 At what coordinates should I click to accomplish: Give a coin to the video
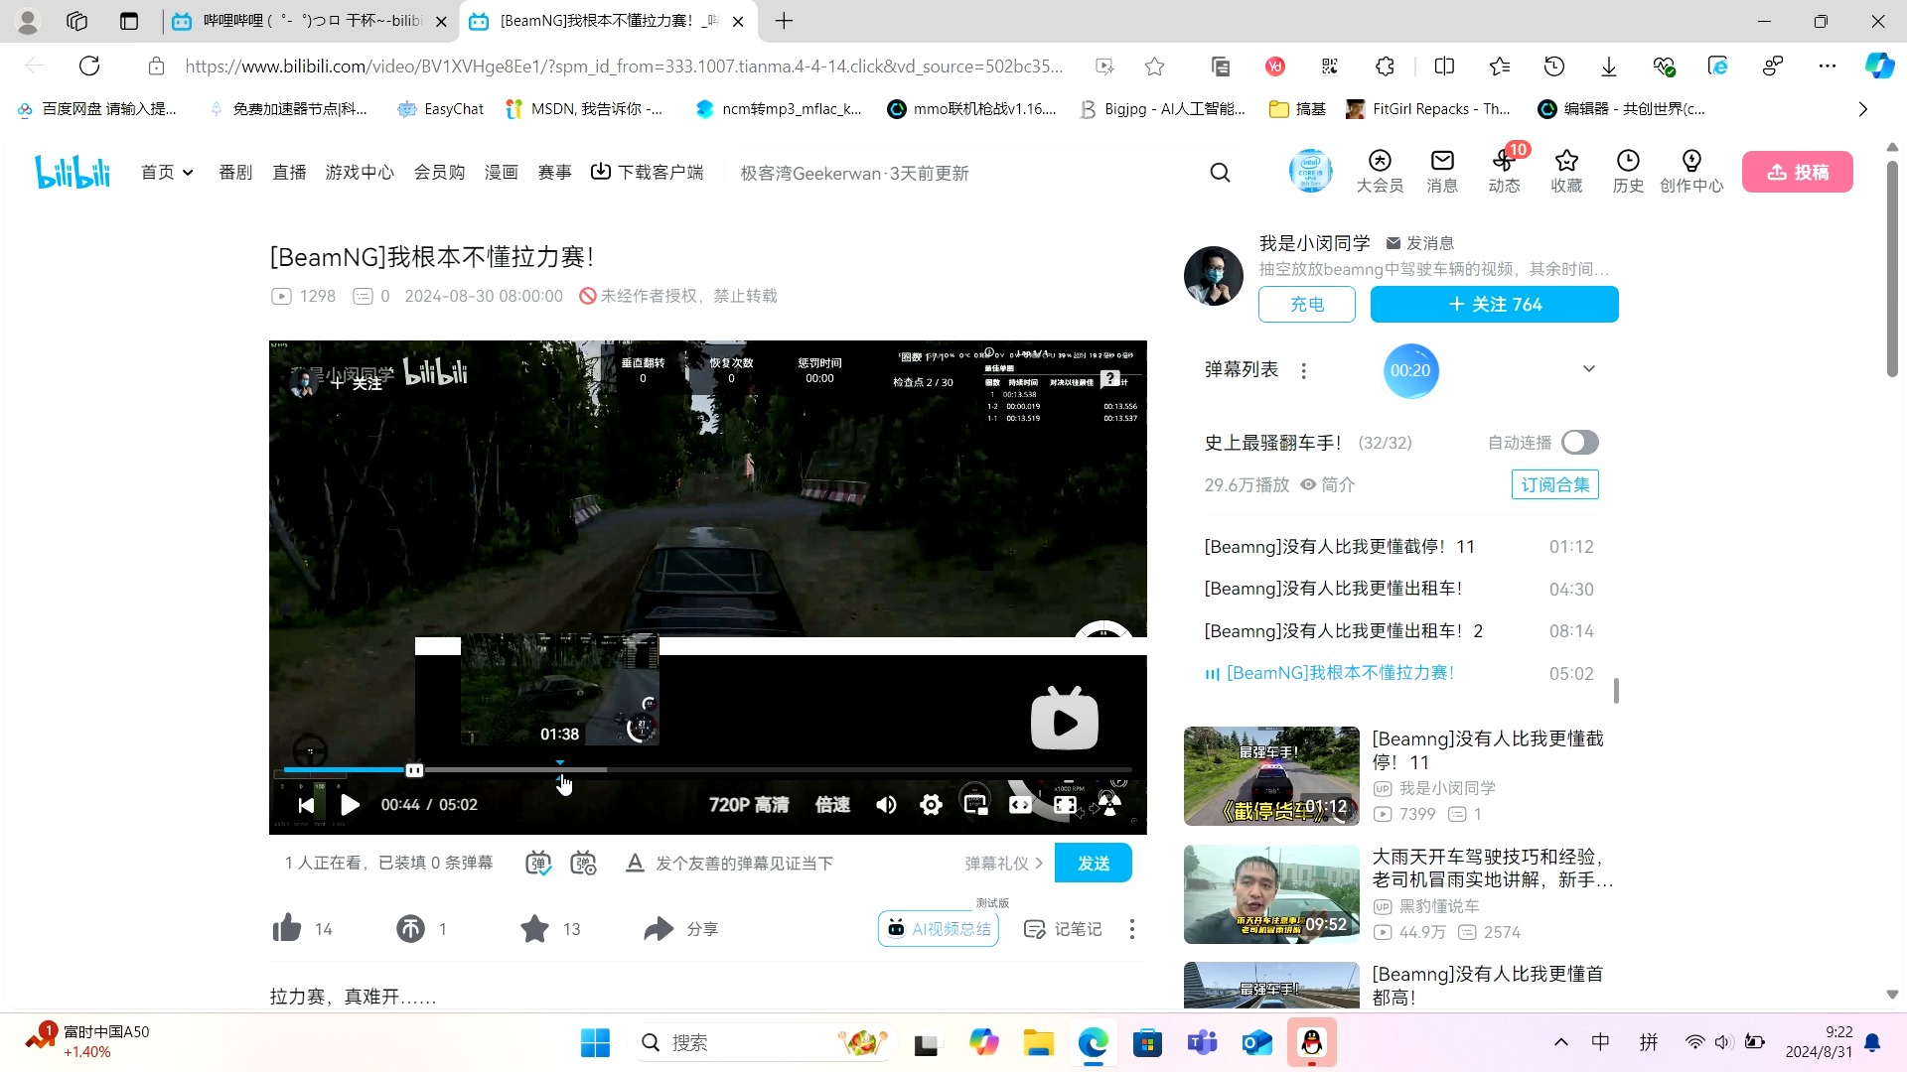pyautogui.click(x=410, y=928)
